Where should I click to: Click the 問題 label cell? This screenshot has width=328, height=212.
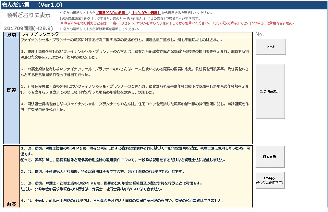pos(11,90)
